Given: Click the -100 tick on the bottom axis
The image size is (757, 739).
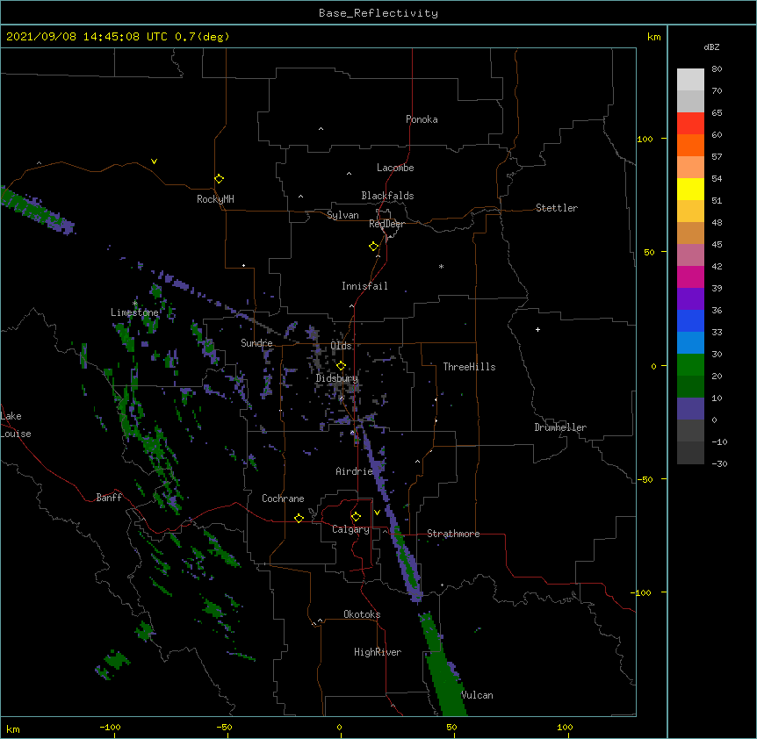Looking at the screenshot, I should [110, 727].
